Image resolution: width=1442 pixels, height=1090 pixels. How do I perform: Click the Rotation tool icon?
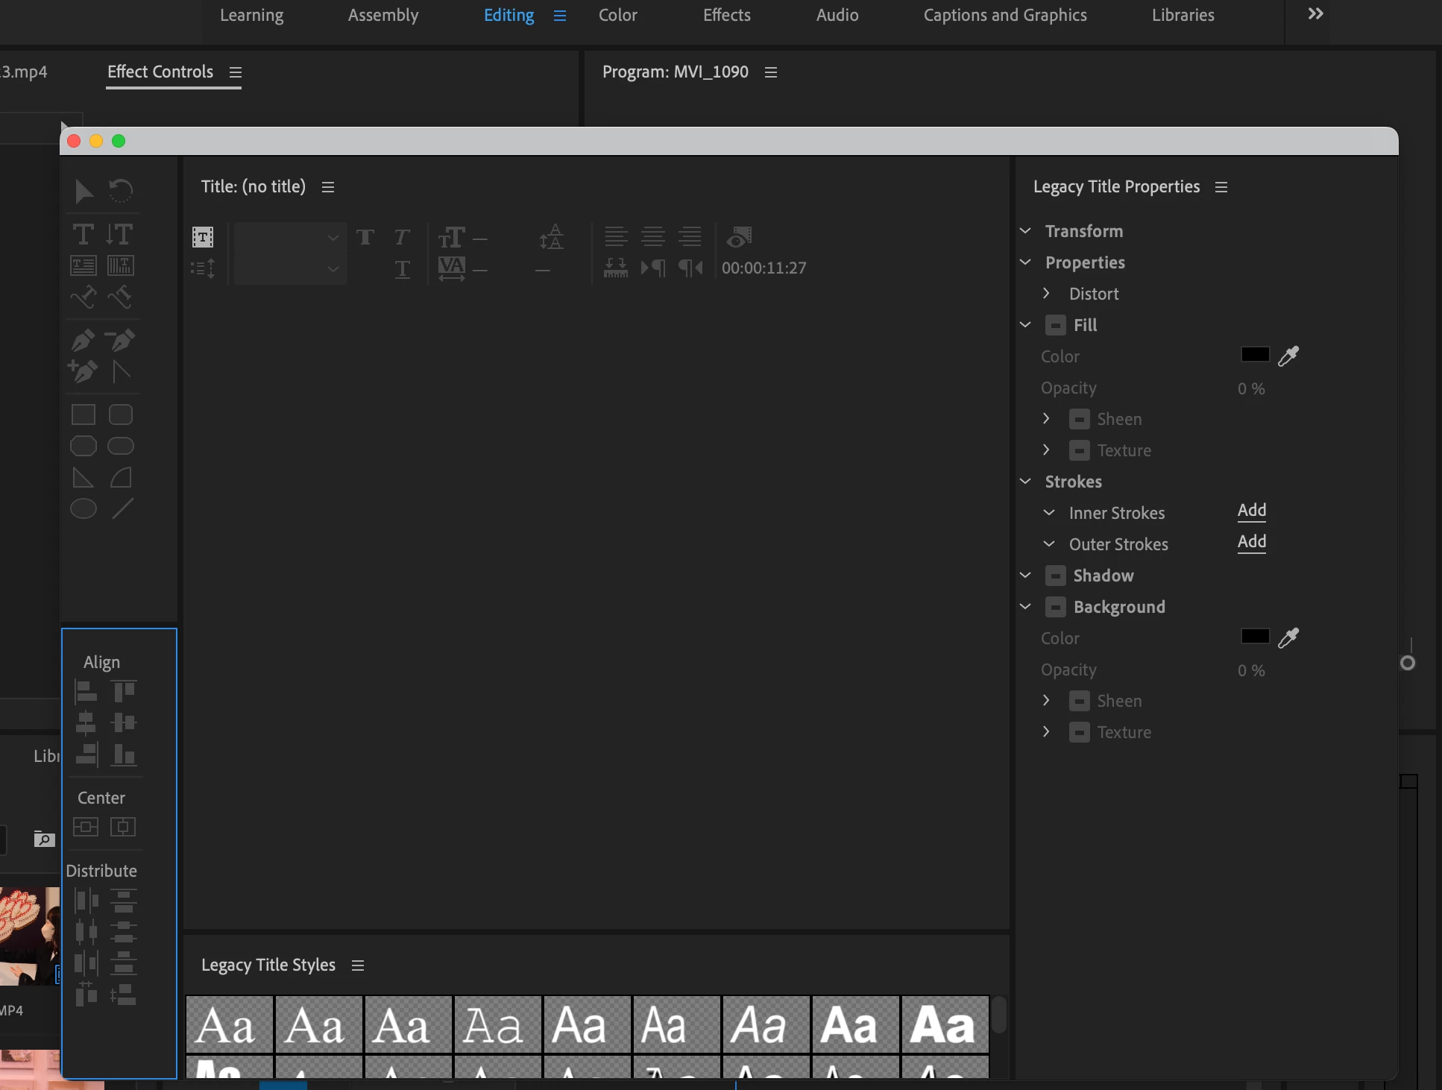click(x=121, y=191)
